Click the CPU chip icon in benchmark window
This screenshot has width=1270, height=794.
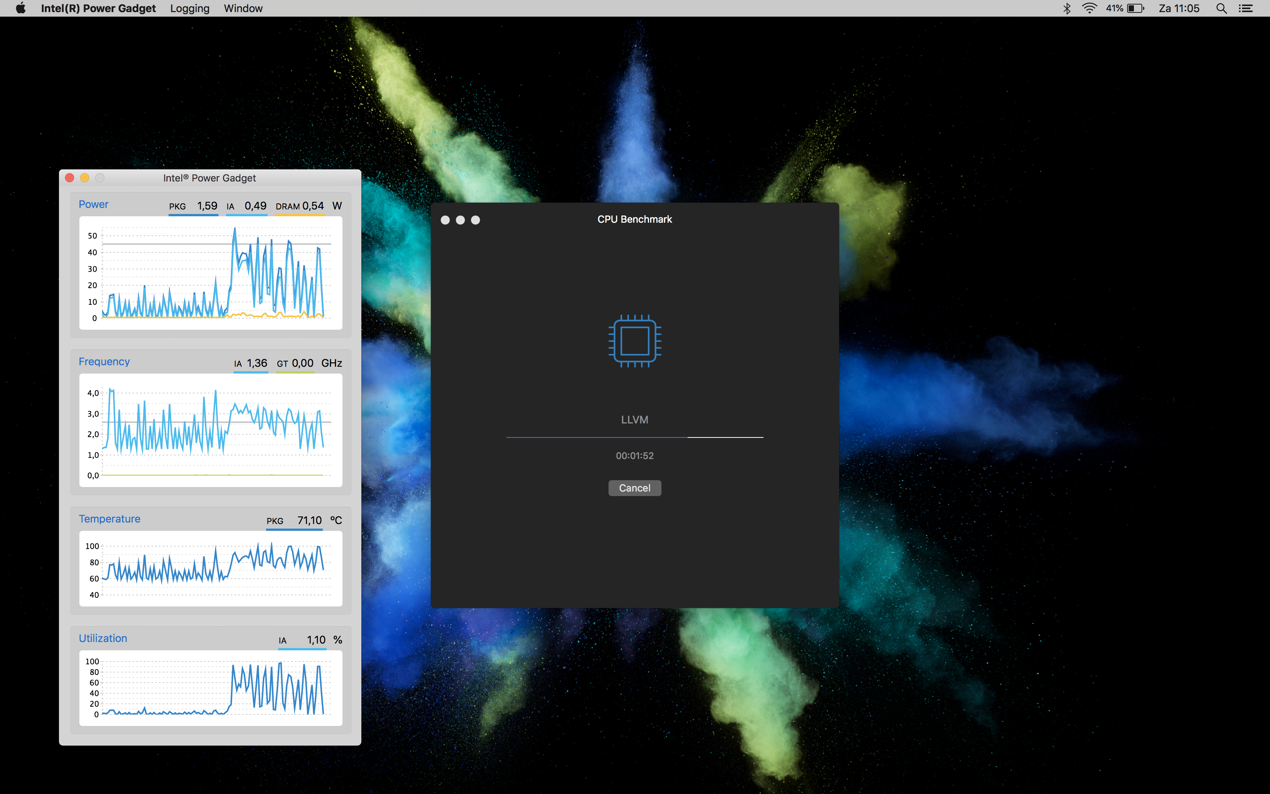(635, 341)
